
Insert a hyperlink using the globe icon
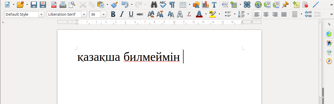[x=258, y=4]
